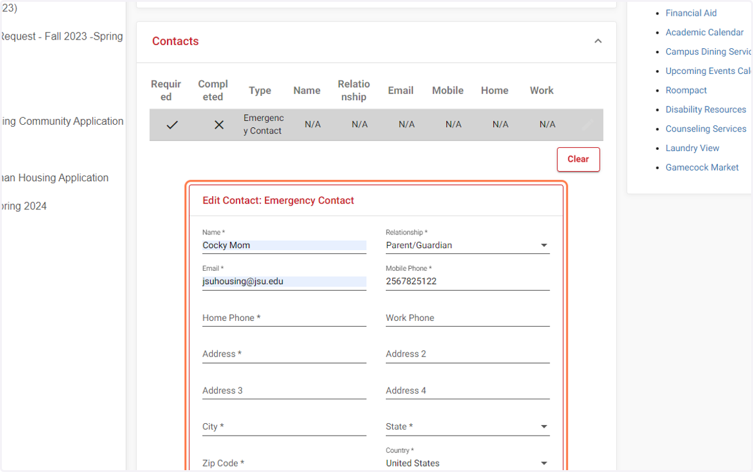753x472 pixels.
Task: Click the Mobile column header
Action: click(448, 91)
